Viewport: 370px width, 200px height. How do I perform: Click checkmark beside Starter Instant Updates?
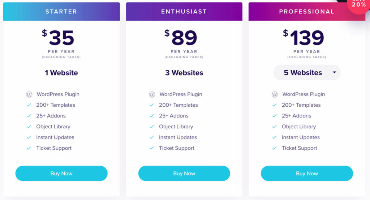29,137
